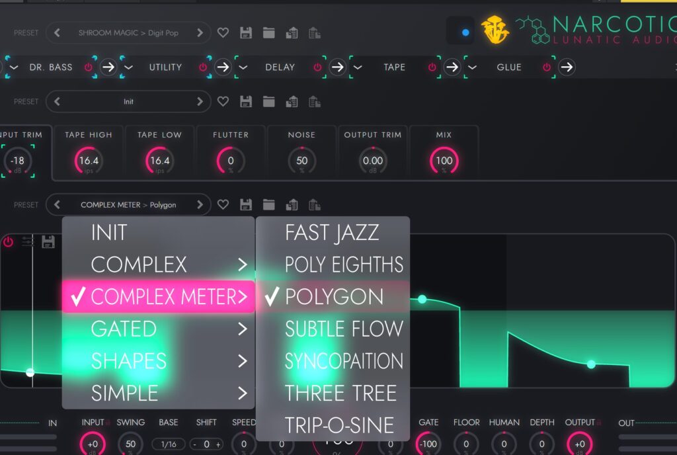The height and width of the screenshot is (455, 677).
Task: Select the FAST JAZZ preset
Action: pos(332,233)
